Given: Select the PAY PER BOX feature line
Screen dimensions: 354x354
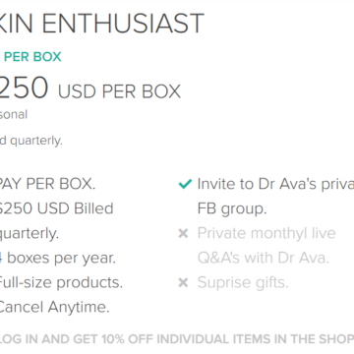Looking at the screenshot, I should (47, 184).
